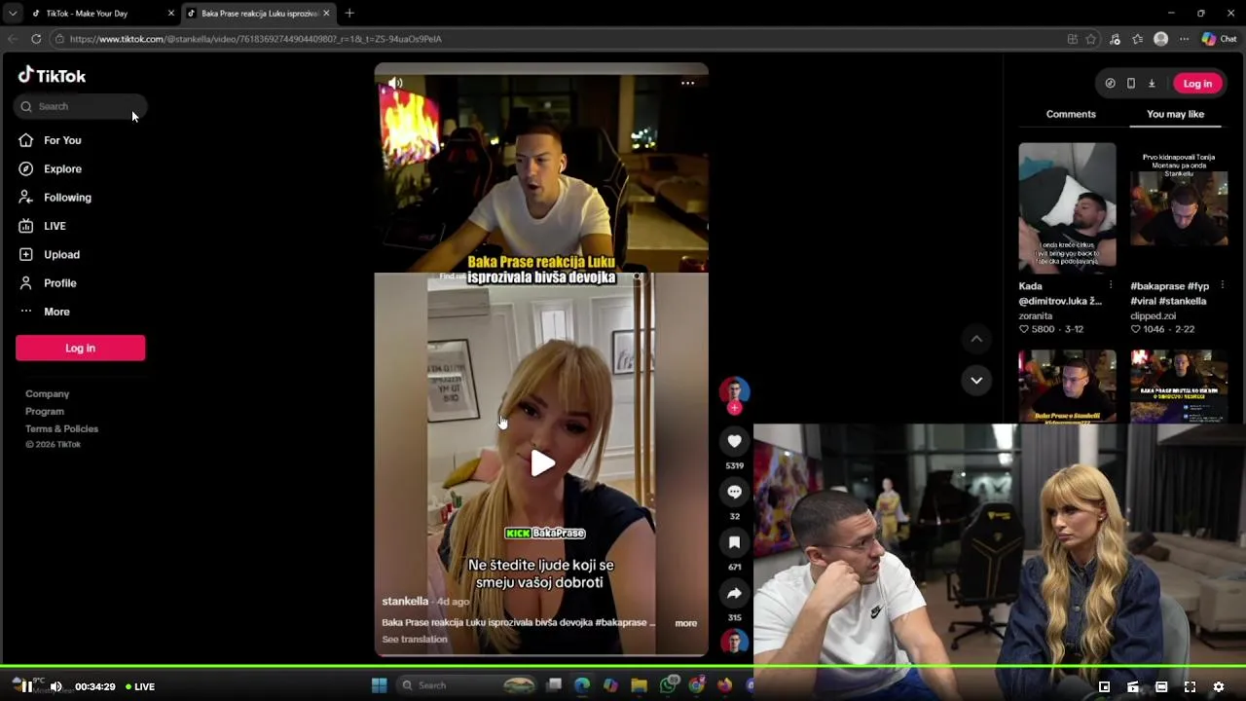The image size is (1246, 701).
Task: Open Copilot Chat in browser
Action: (1219, 39)
